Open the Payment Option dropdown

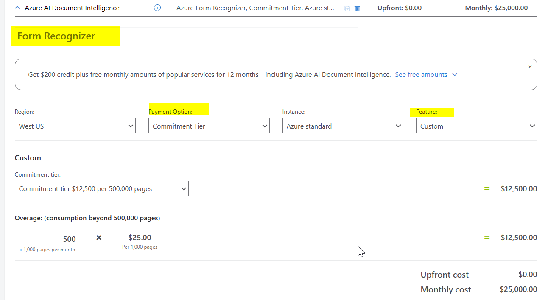point(209,126)
